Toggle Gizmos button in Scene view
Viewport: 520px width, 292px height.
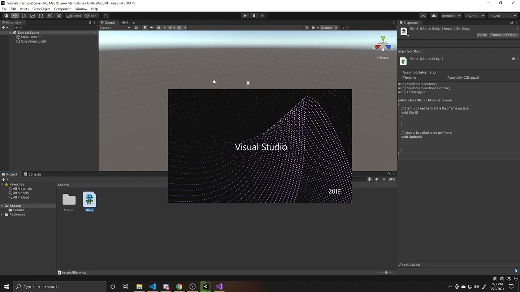[x=327, y=28]
